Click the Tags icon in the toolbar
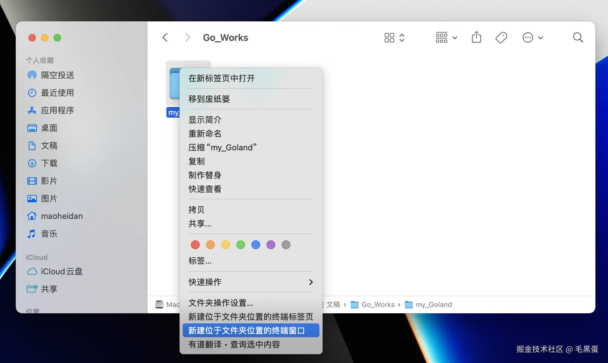This screenshot has height=363, width=608. [501, 37]
